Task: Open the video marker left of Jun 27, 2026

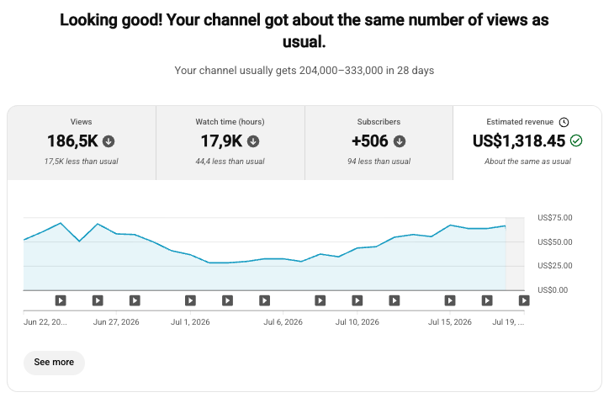Action: [x=98, y=300]
